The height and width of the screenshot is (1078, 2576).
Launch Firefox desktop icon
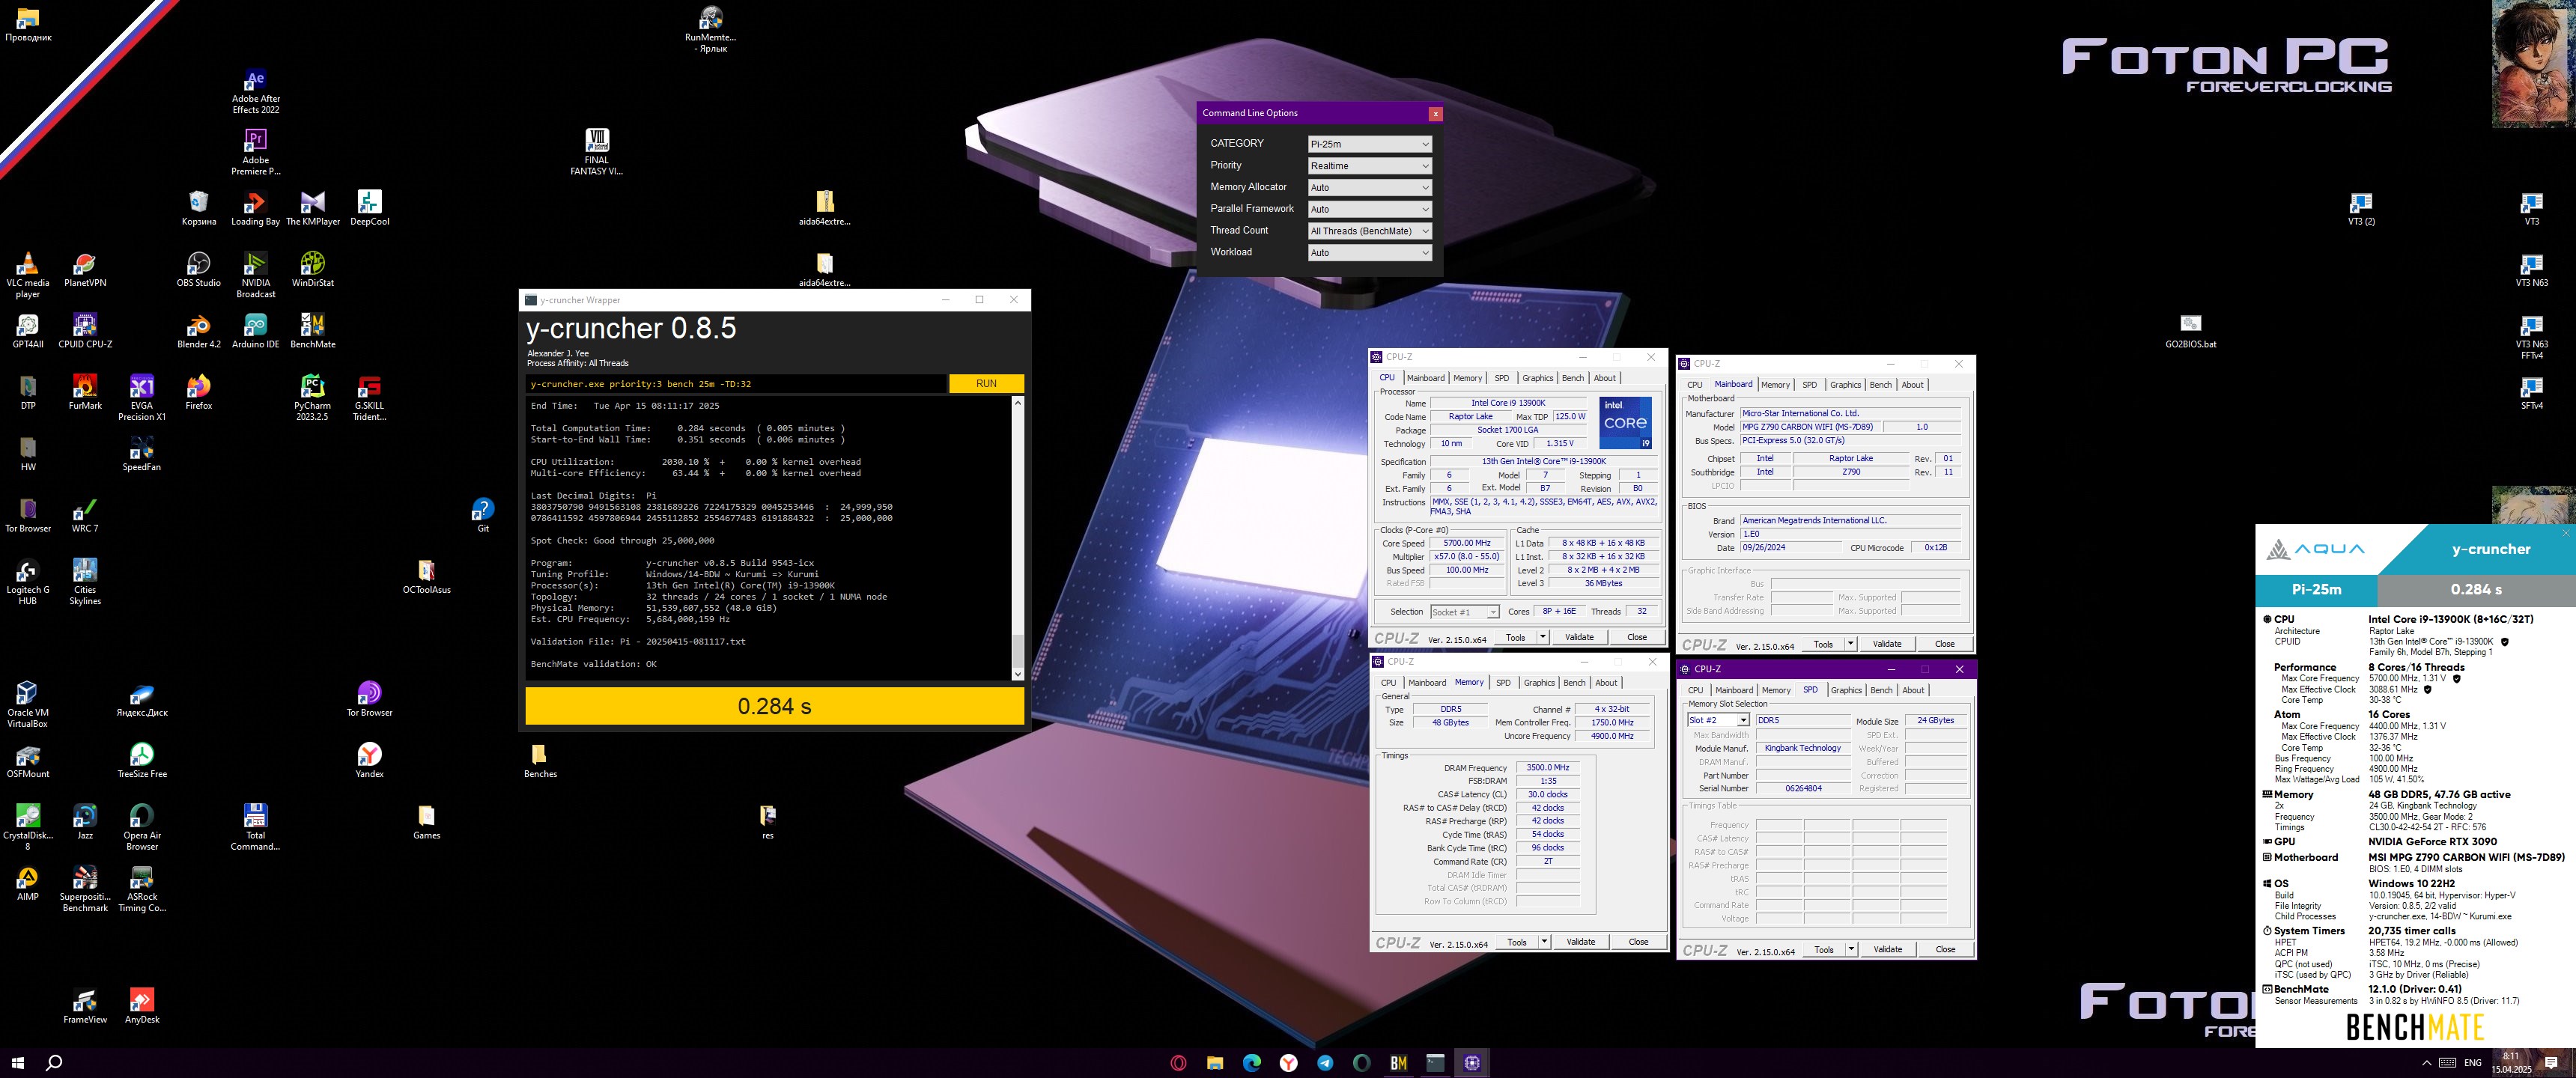pos(198,392)
